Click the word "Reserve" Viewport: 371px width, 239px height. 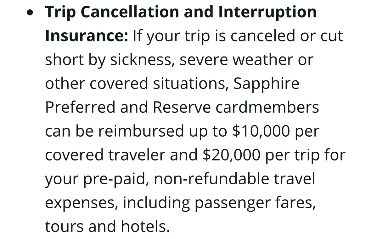(182, 107)
